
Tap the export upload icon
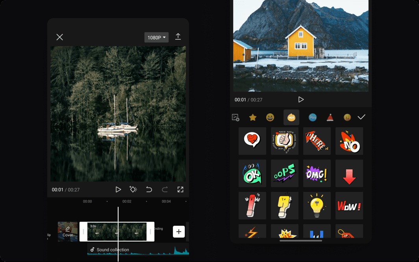coord(178,37)
